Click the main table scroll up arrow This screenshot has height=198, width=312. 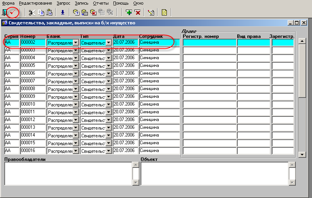point(302,41)
